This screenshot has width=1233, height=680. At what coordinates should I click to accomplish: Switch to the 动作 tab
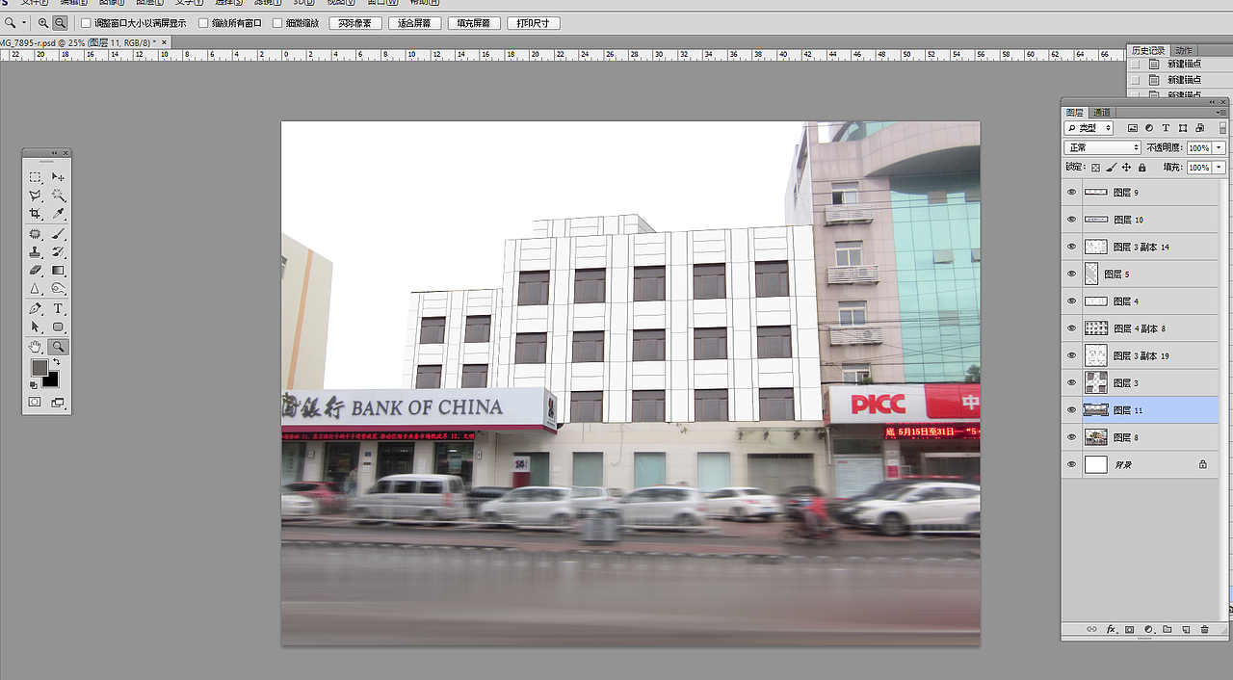(1183, 50)
